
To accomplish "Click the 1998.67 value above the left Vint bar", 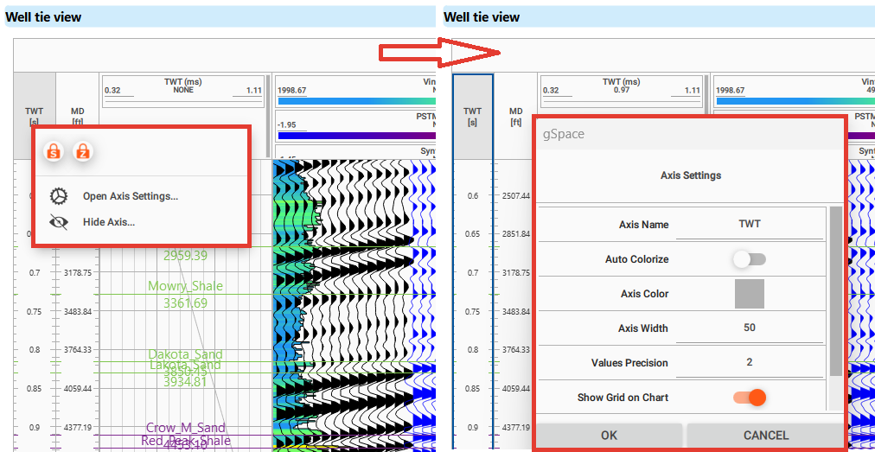I will click(292, 91).
